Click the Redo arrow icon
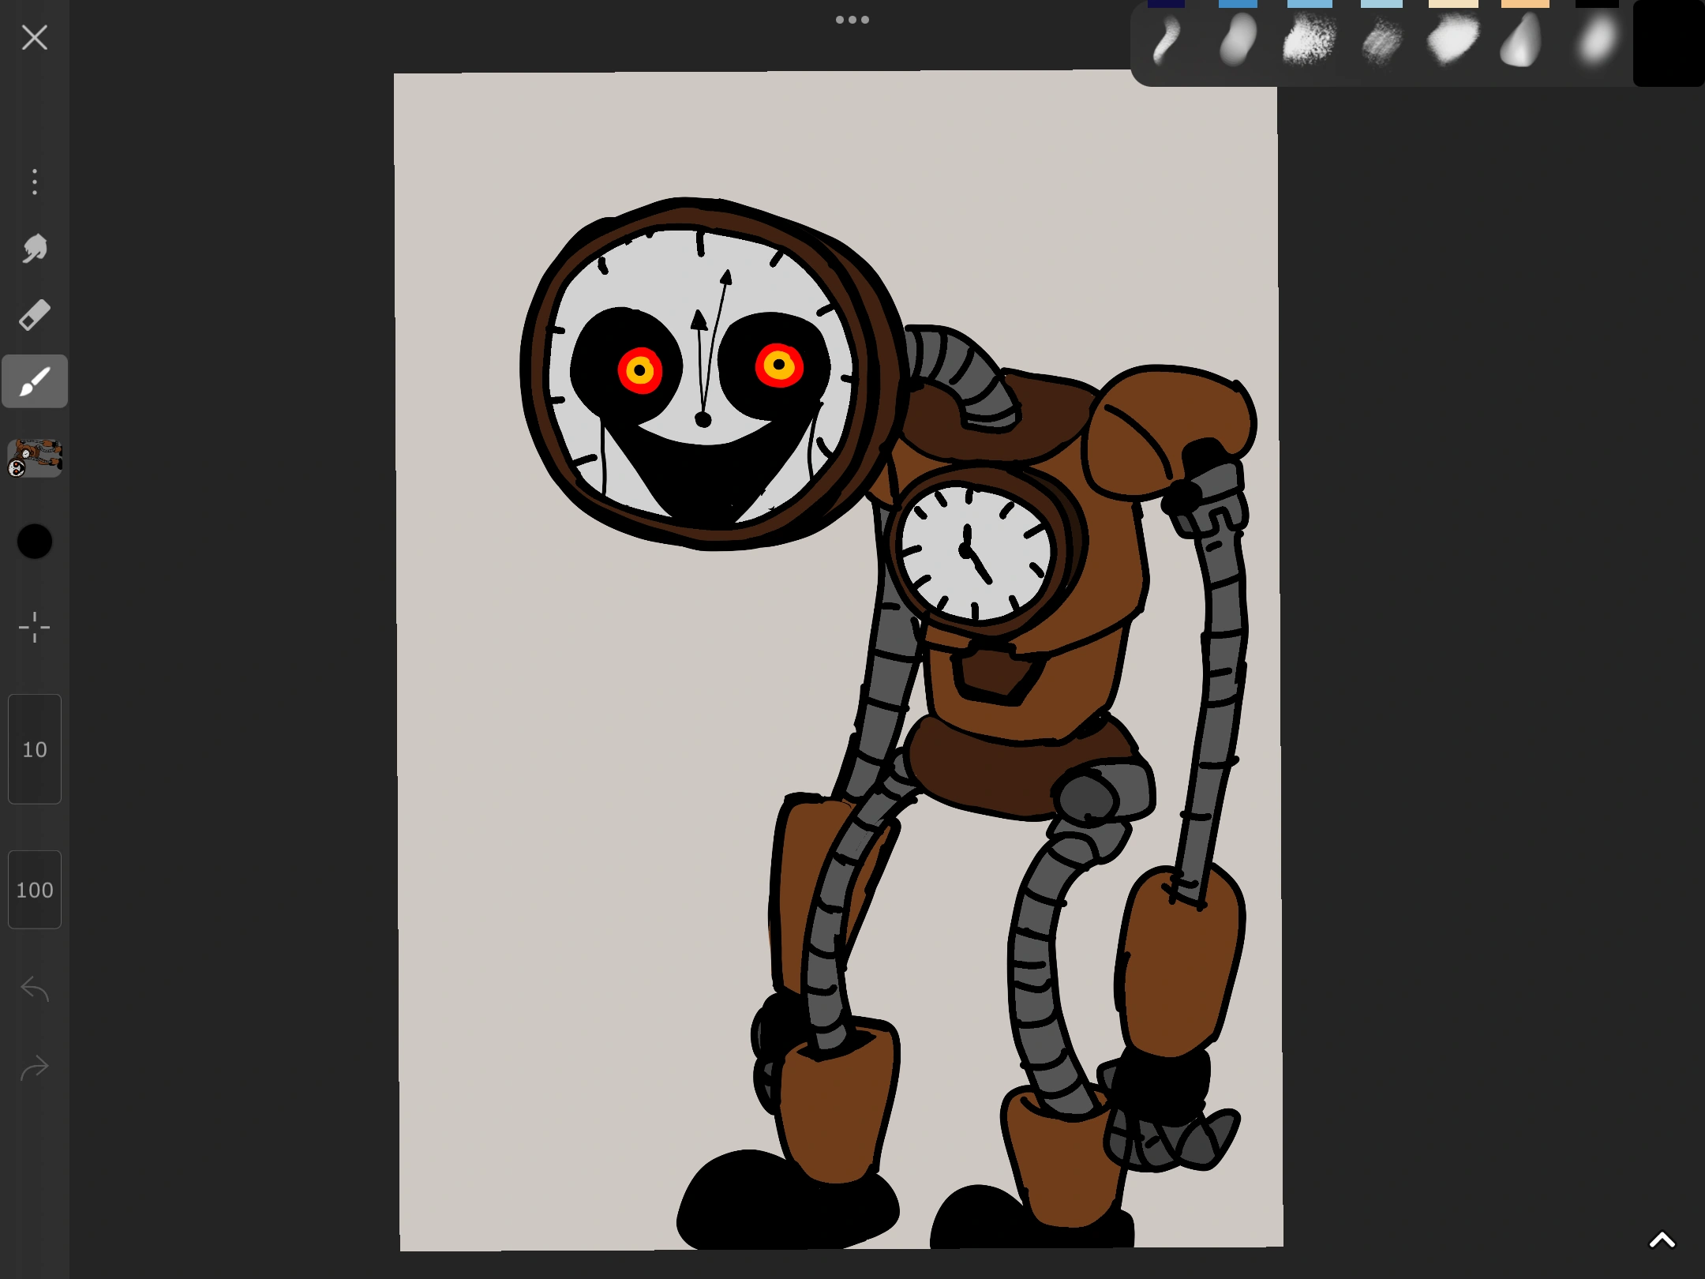This screenshot has width=1705, height=1279. [34, 1067]
